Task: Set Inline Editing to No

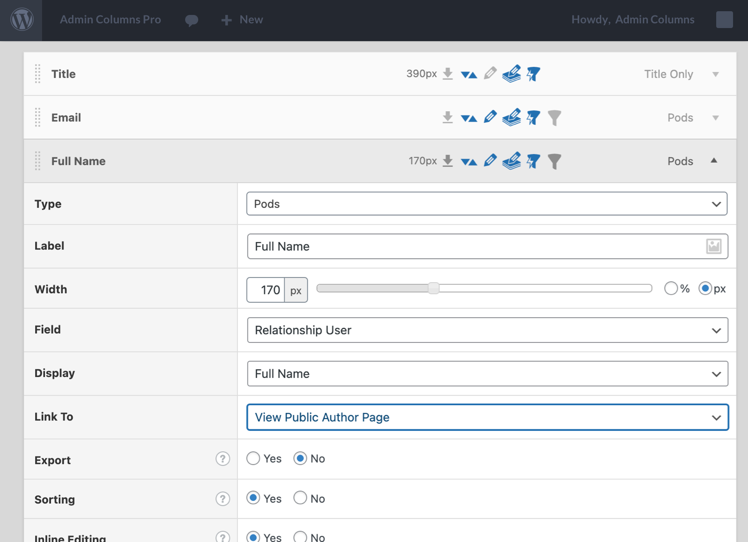Action: tap(300, 537)
